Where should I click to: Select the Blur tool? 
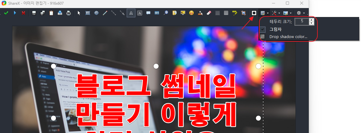[x=217, y=13]
